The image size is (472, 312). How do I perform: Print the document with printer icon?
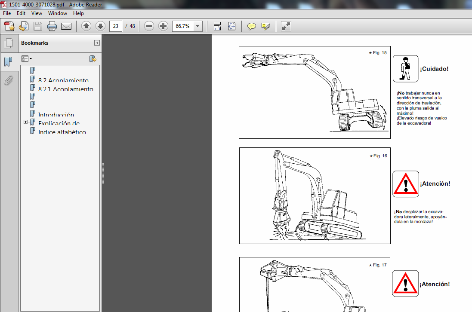pyautogui.click(x=52, y=26)
